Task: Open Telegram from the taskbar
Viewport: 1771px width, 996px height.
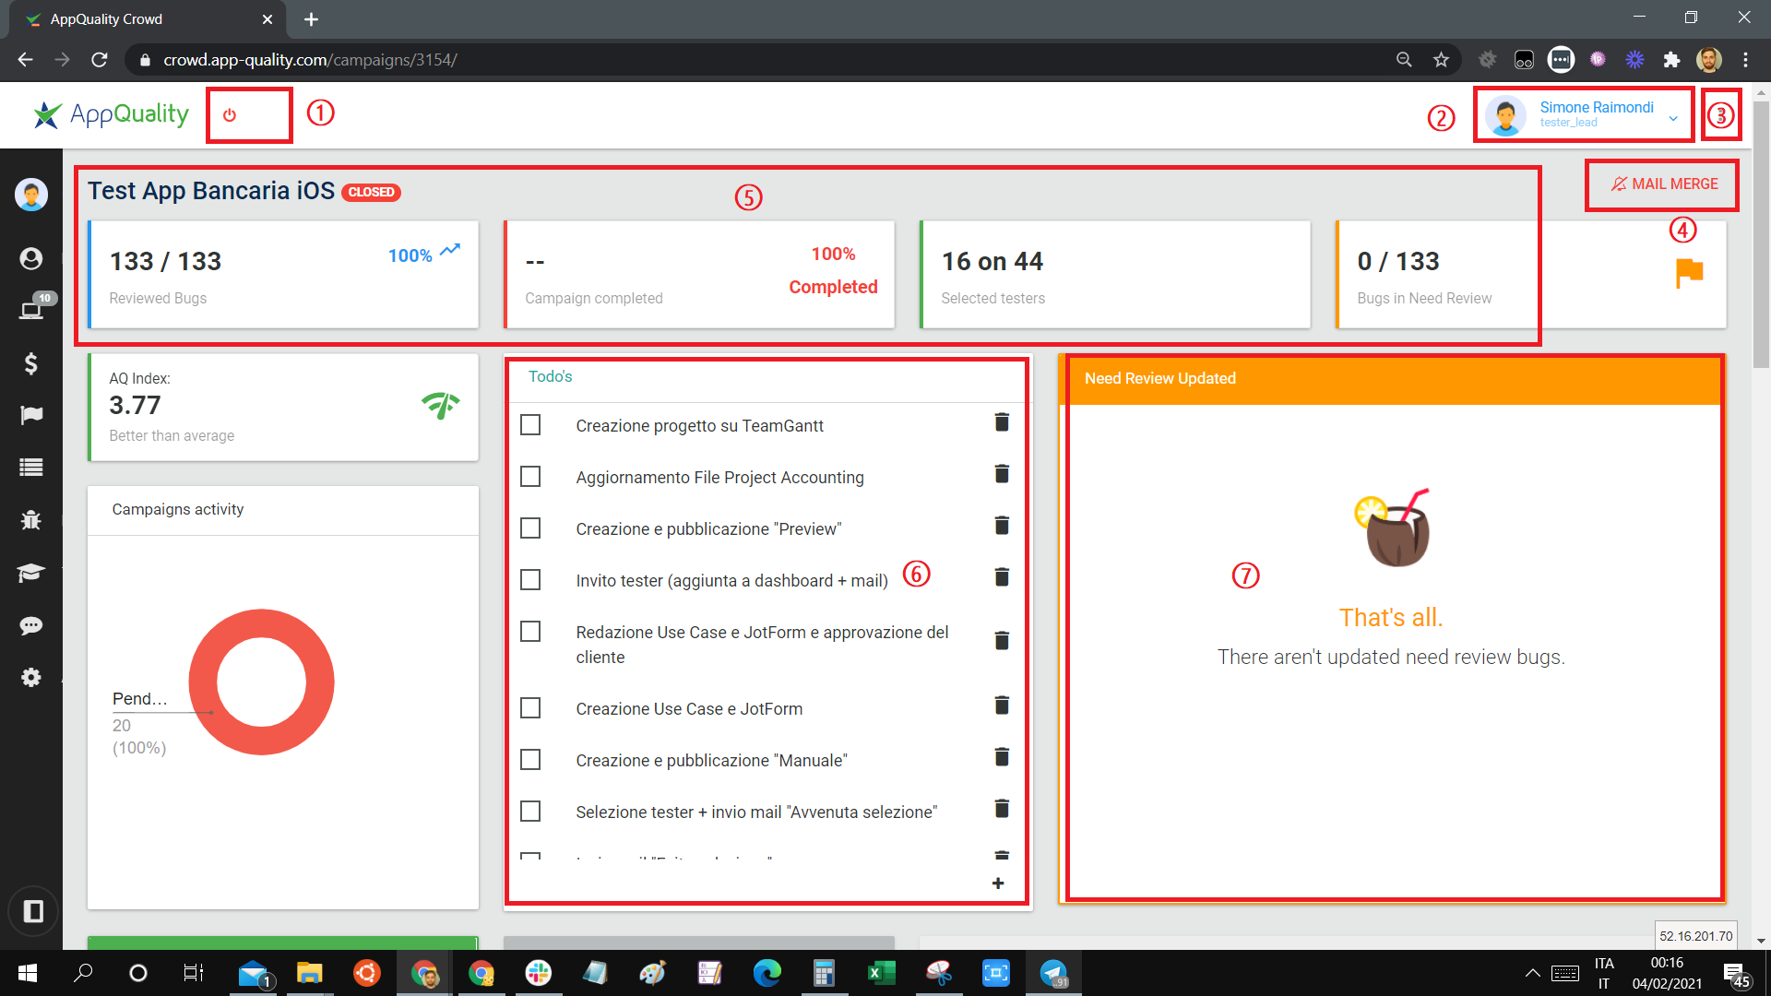Action: click(1053, 973)
